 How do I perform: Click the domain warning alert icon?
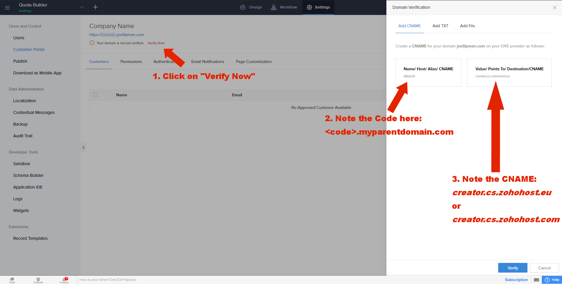pyautogui.click(x=92, y=43)
